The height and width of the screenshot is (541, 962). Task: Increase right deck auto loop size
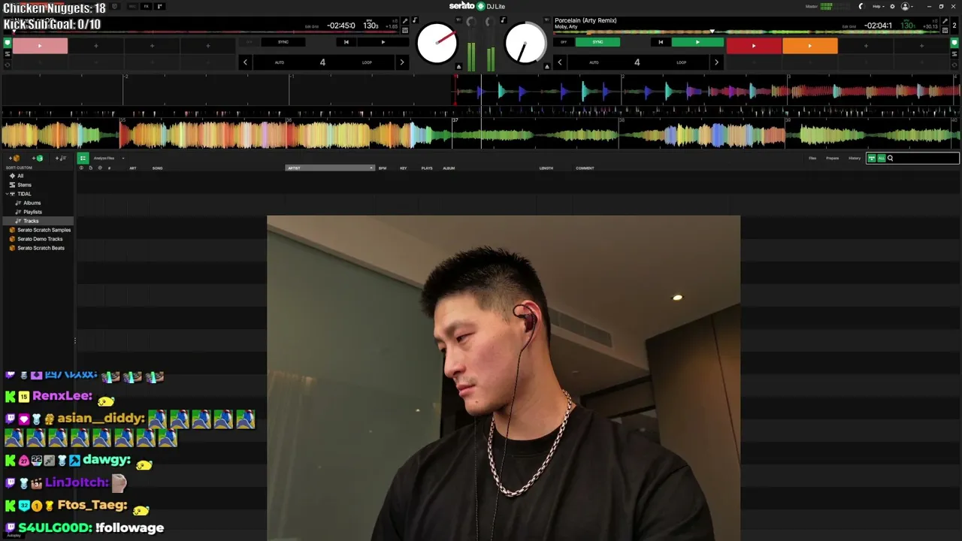tap(716, 62)
